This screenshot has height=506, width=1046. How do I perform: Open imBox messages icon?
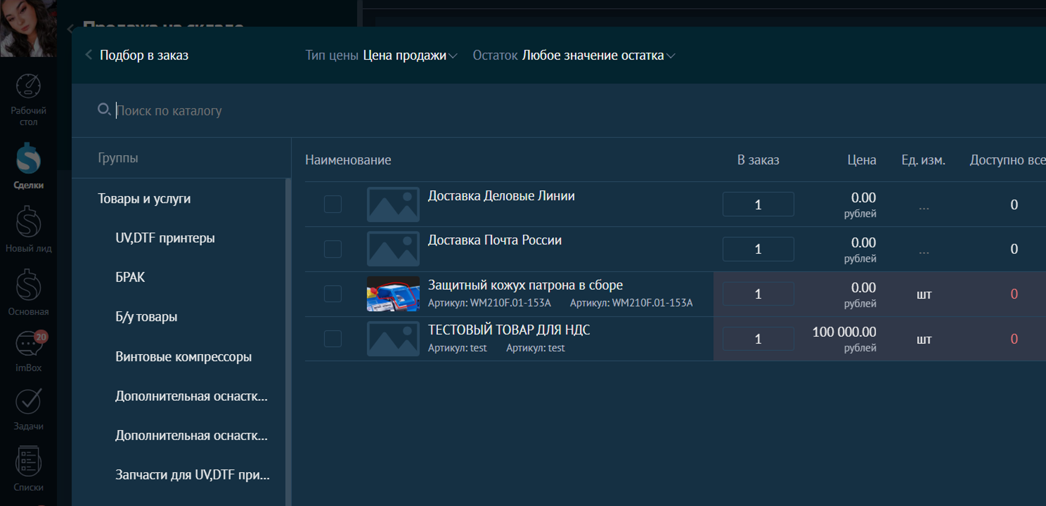(28, 344)
